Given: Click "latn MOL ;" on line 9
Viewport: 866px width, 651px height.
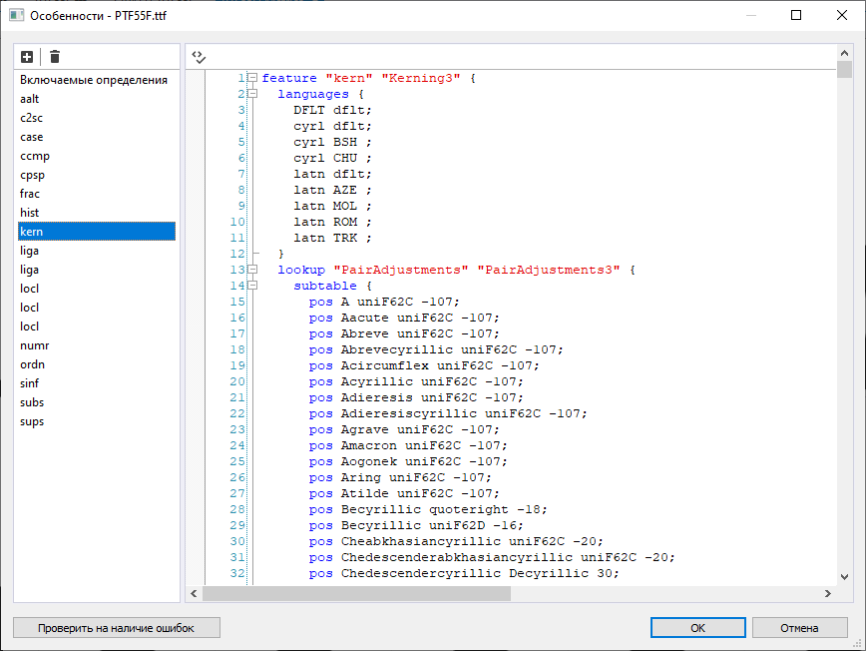Looking at the screenshot, I should (x=332, y=206).
